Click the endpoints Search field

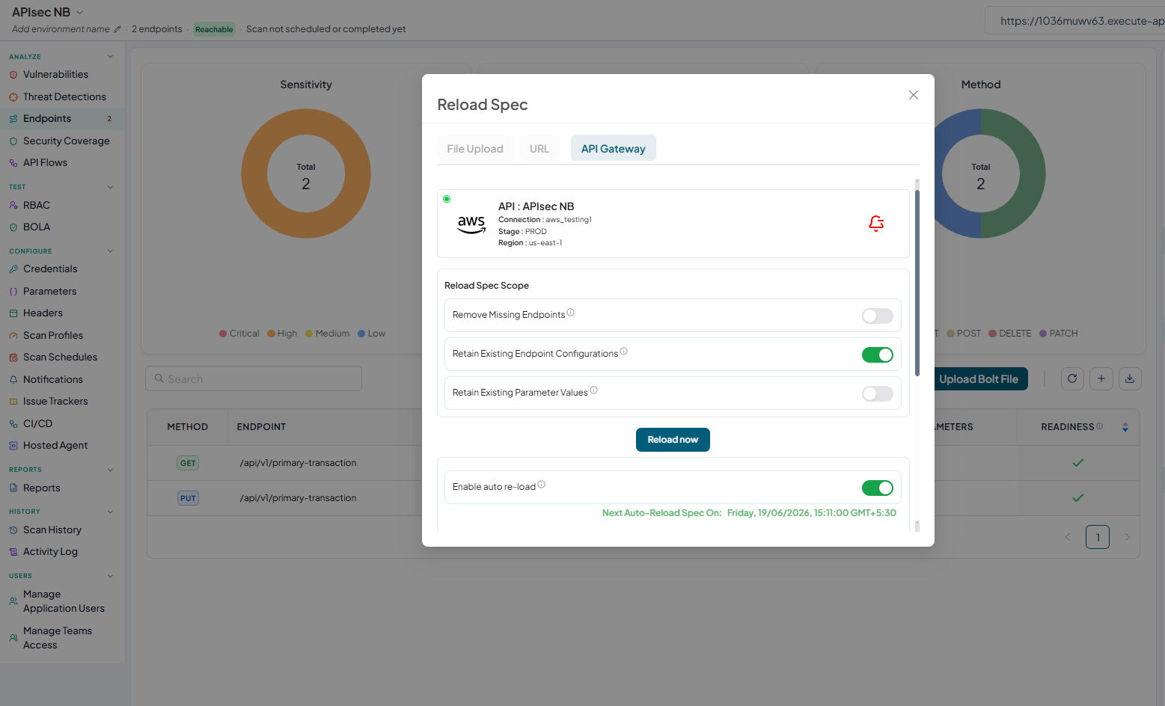coord(254,379)
